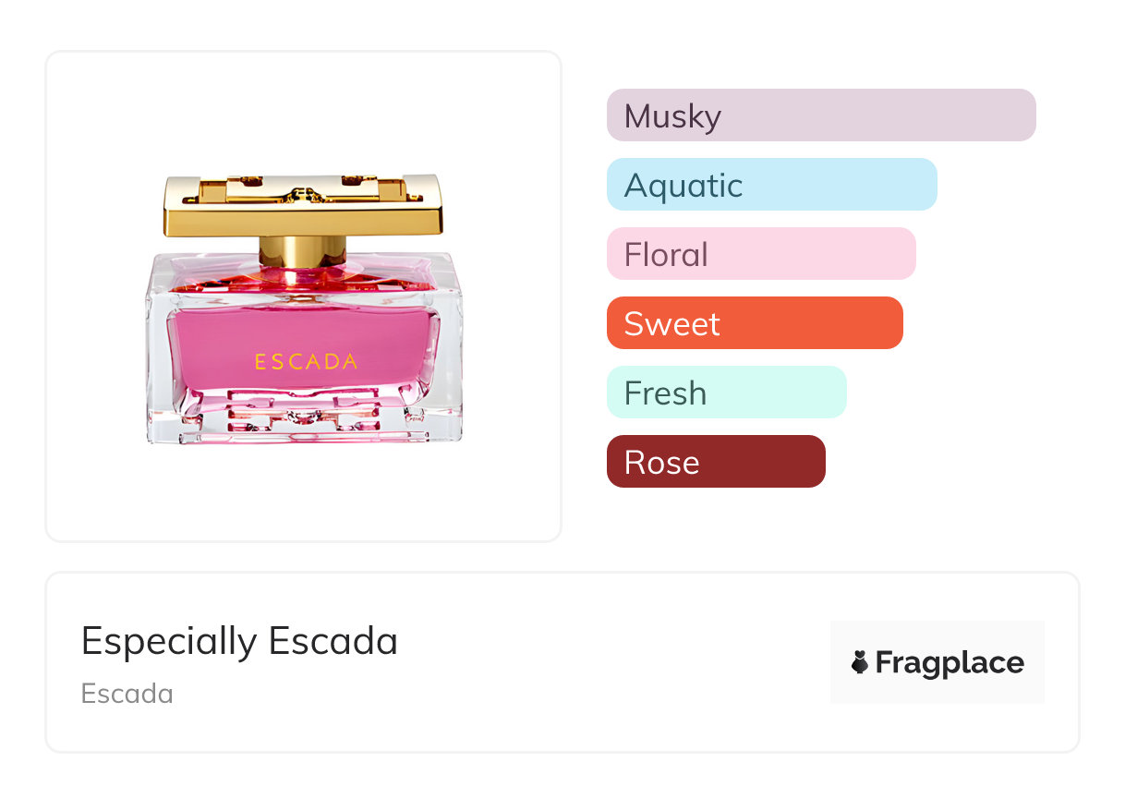Click the mint Fresh accord bar
1125x798 pixels.
pyautogui.click(x=726, y=393)
